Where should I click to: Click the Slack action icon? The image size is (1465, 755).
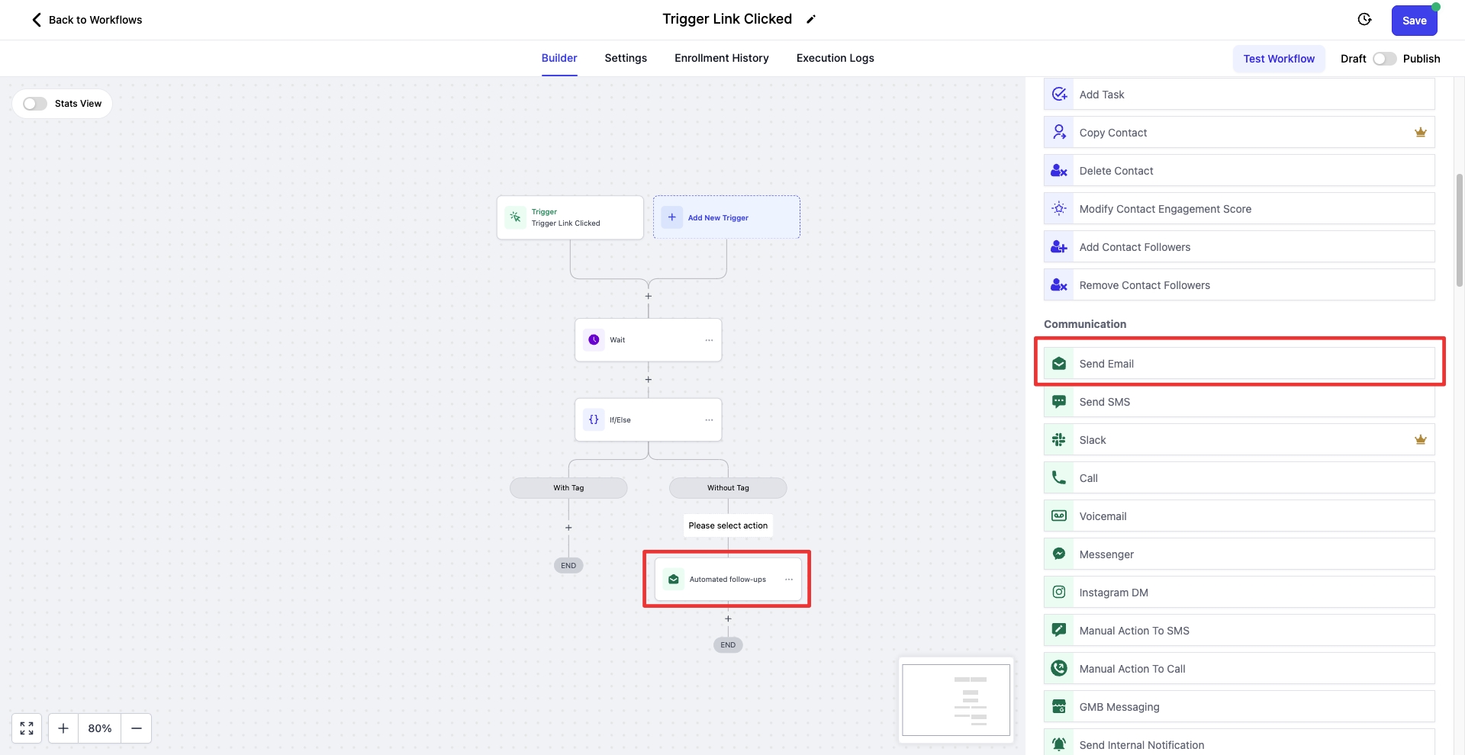pyautogui.click(x=1059, y=440)
